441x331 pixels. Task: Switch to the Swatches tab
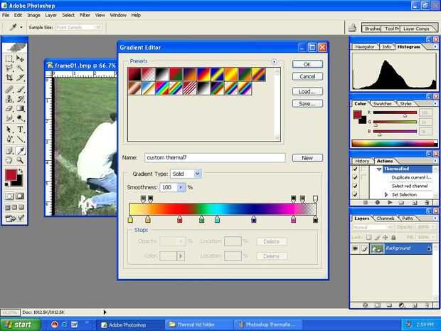(382, 104)
